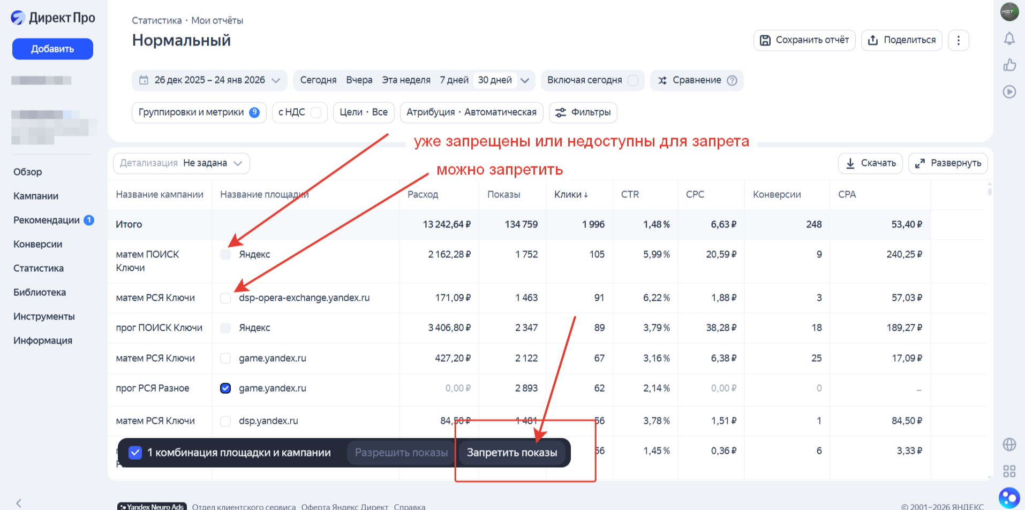Expand the period presets chevron after 30 дней
Screen dimensions: 1025x510
point(525,80)
